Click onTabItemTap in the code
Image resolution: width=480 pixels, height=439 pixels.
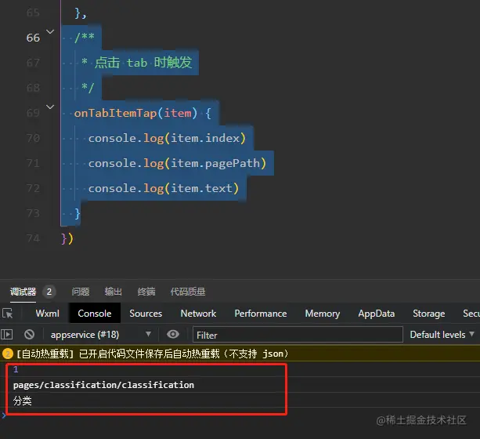point(115,113)
